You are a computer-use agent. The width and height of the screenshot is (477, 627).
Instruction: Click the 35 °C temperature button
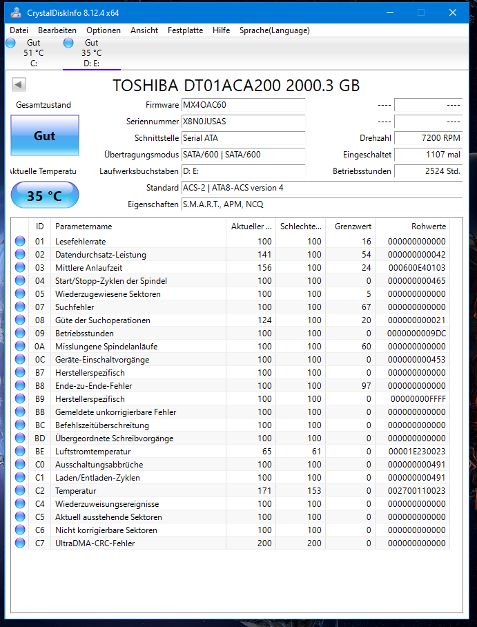(45, 195)
